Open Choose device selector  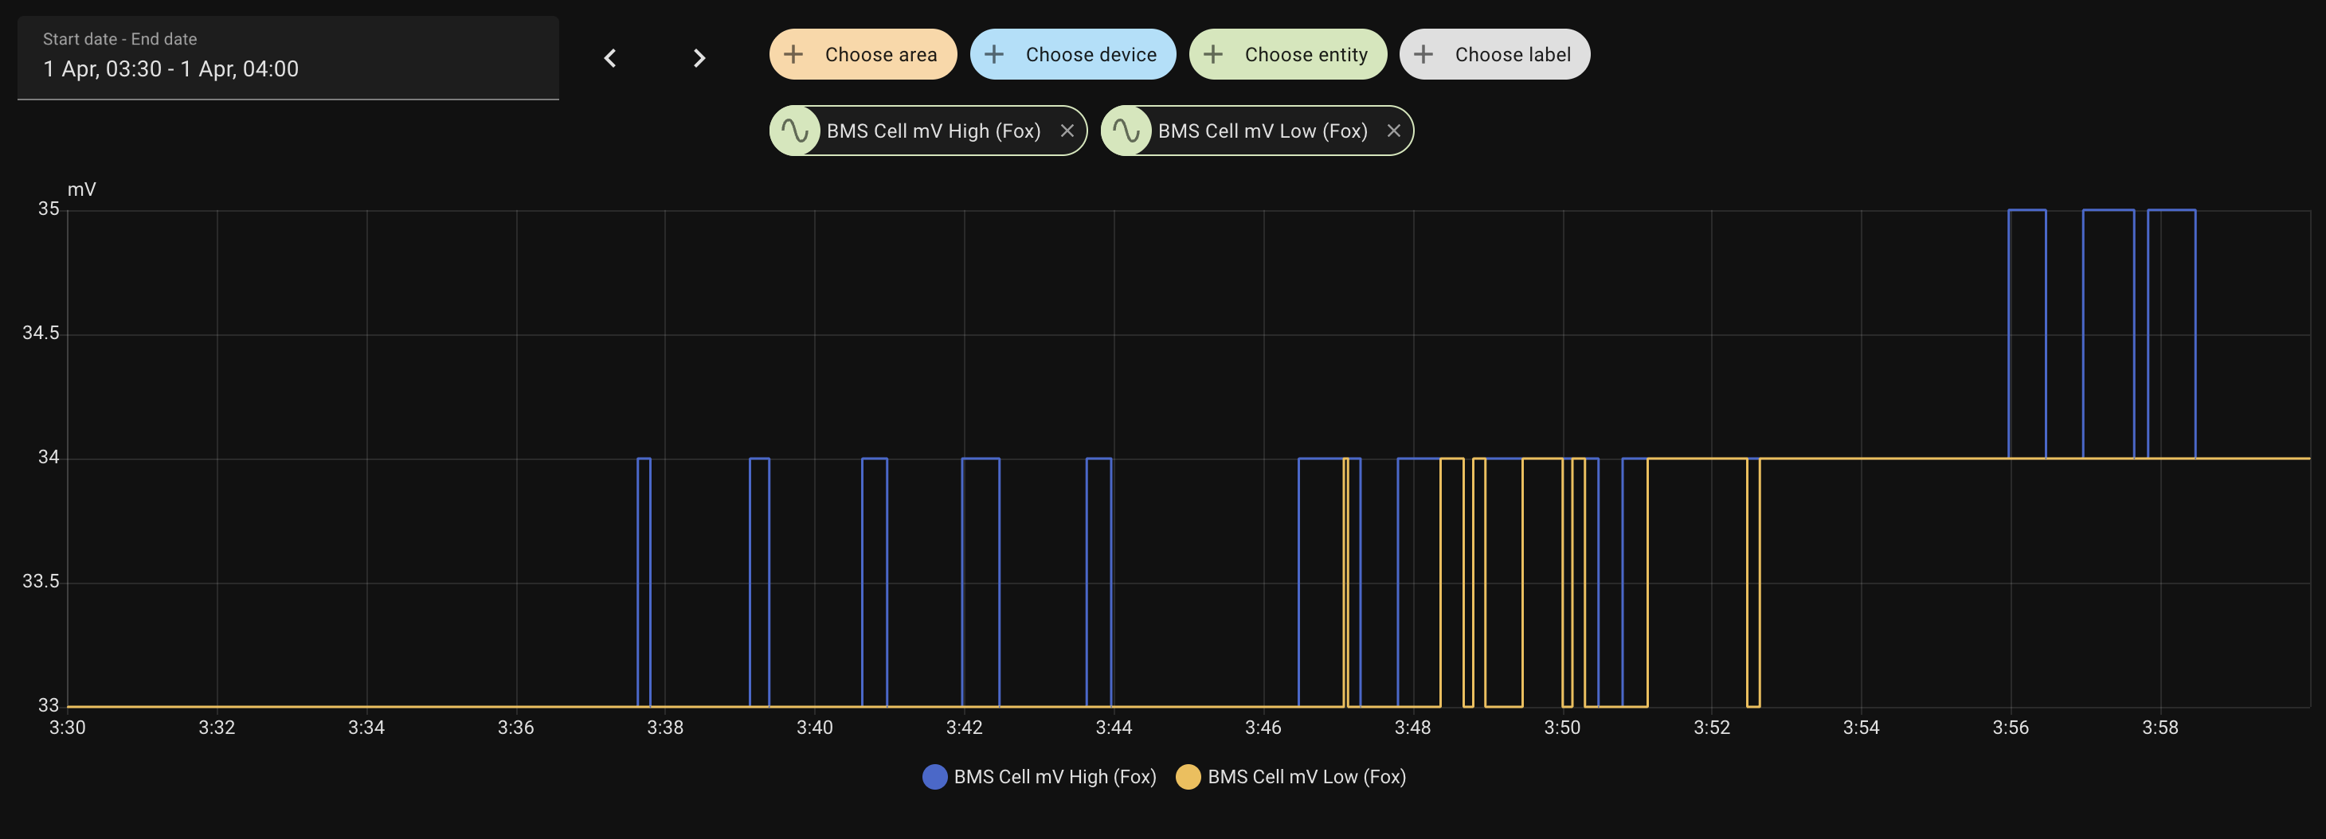click(1090, 55)
